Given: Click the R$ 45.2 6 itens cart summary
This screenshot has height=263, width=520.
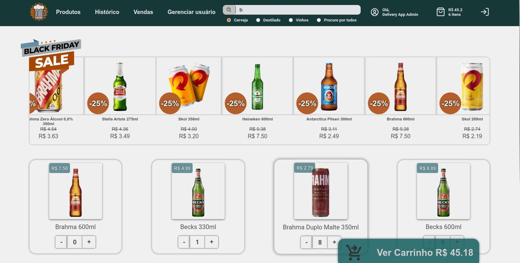Looking at the screenshot, I should [x=455, y=12].
